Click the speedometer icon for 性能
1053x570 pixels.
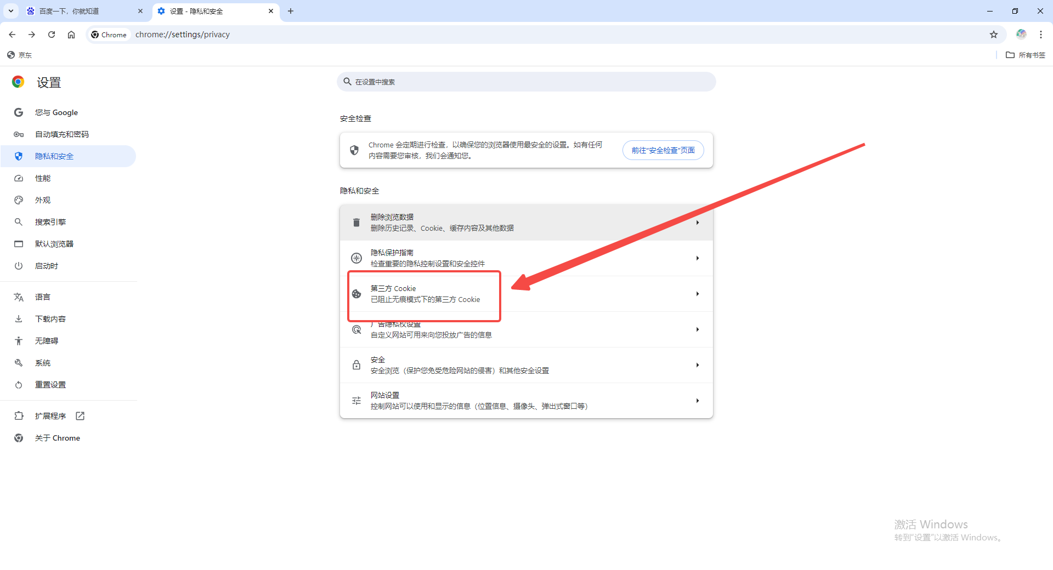[19, 178]
